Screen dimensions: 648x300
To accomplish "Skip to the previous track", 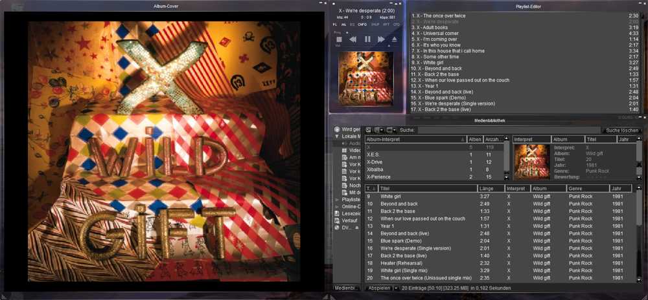I will [353, 39].
